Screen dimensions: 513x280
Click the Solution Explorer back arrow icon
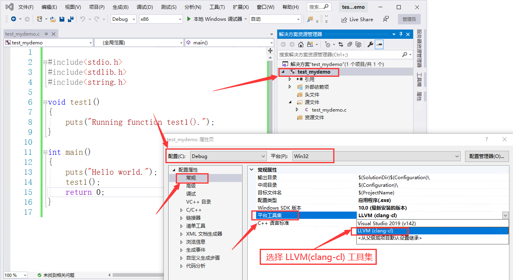point(283,44)
